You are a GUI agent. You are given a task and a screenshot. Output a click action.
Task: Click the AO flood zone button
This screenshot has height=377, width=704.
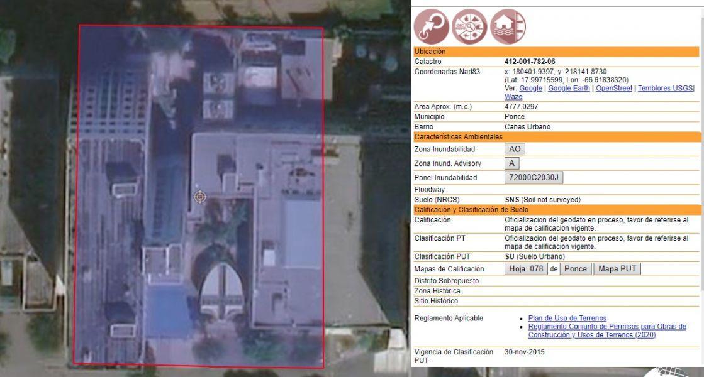(515, 149)
